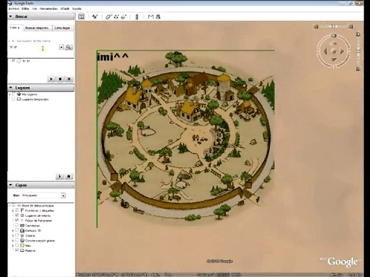
Task: Open the email icon in toolbar
Action: point(150,17)
